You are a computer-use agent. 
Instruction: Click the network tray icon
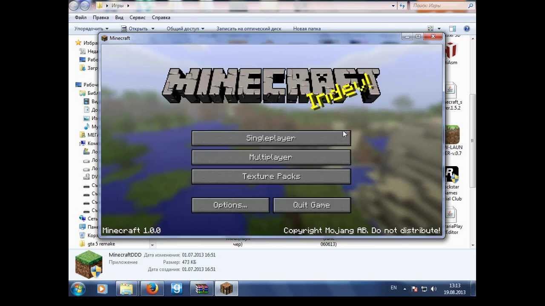[x=424, y=289]
